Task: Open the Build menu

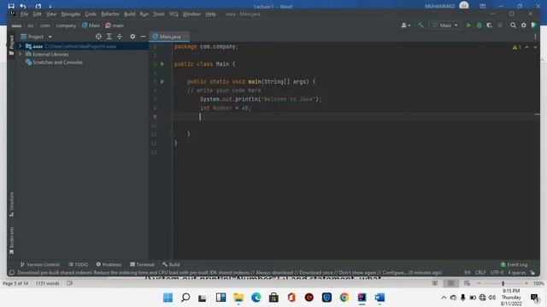Action: (x=129, y=14)
